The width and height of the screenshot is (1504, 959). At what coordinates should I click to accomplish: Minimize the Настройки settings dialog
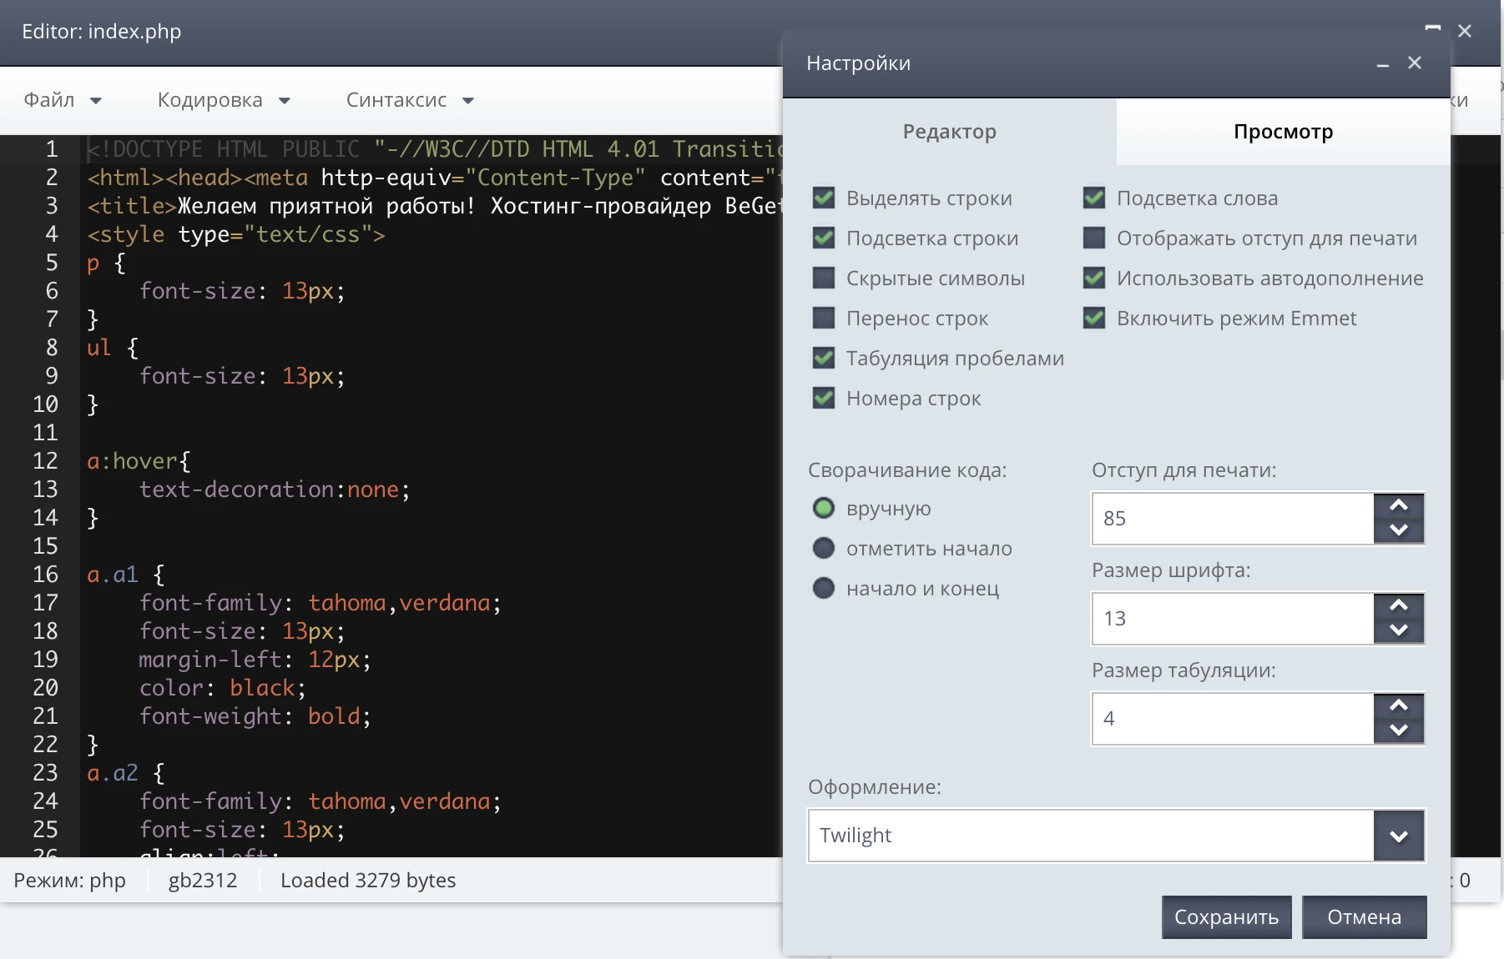click(1383, 64)
